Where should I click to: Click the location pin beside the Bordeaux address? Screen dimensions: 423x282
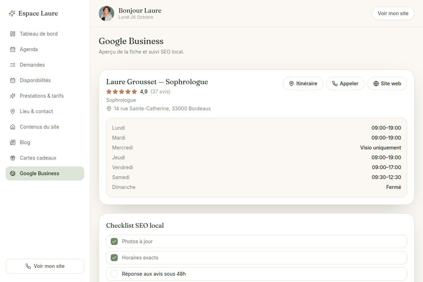pyautogui.click(x=109, y=109)
